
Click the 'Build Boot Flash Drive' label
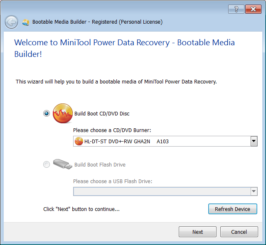[100, 164]
